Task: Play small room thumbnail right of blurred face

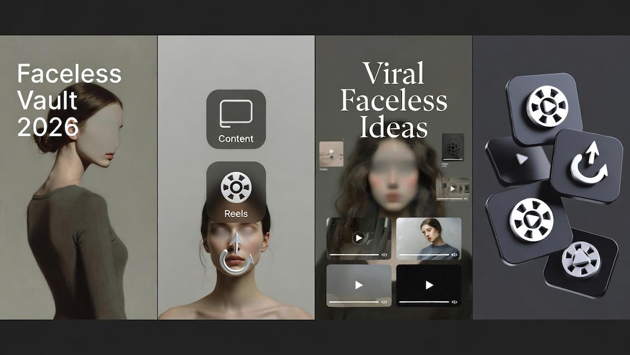Action: click(x=453, y=189)
